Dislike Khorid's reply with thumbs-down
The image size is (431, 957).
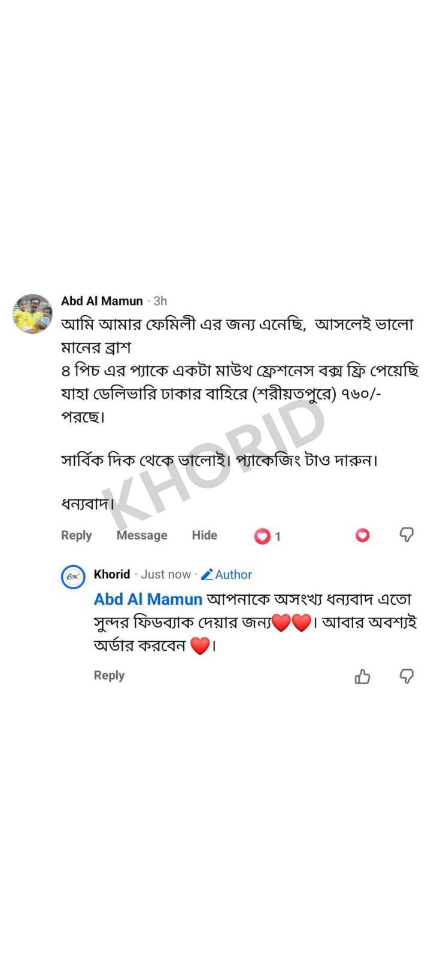point(406,676)
